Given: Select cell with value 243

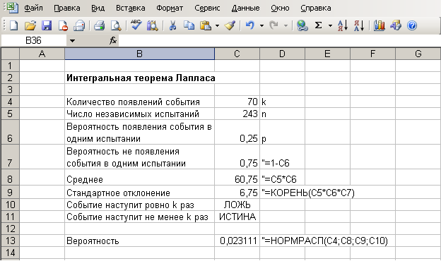Looking at the screenshot, I should point(237,114).
